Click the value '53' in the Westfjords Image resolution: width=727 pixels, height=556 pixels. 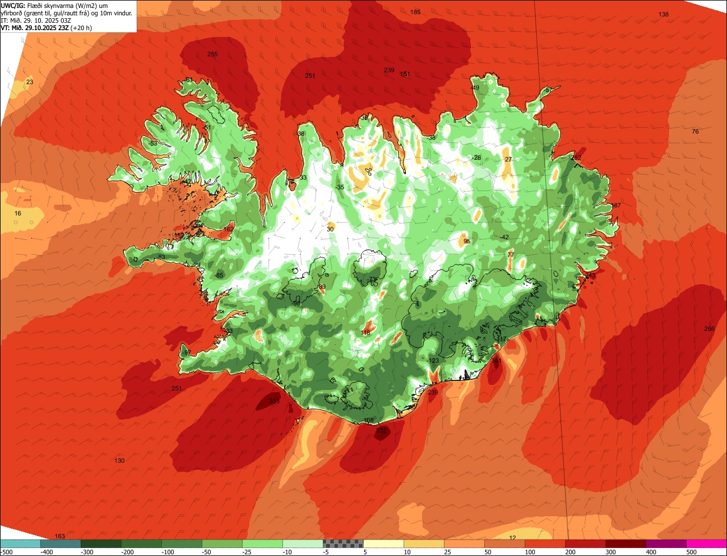[153, 143]
